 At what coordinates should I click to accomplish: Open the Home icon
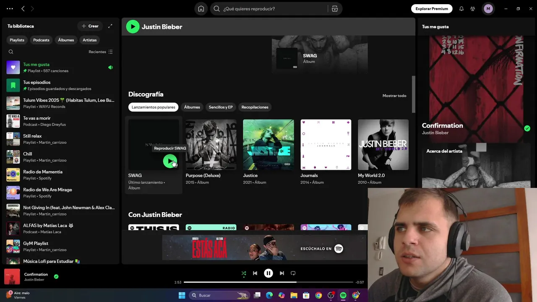(x=201, y=9)
